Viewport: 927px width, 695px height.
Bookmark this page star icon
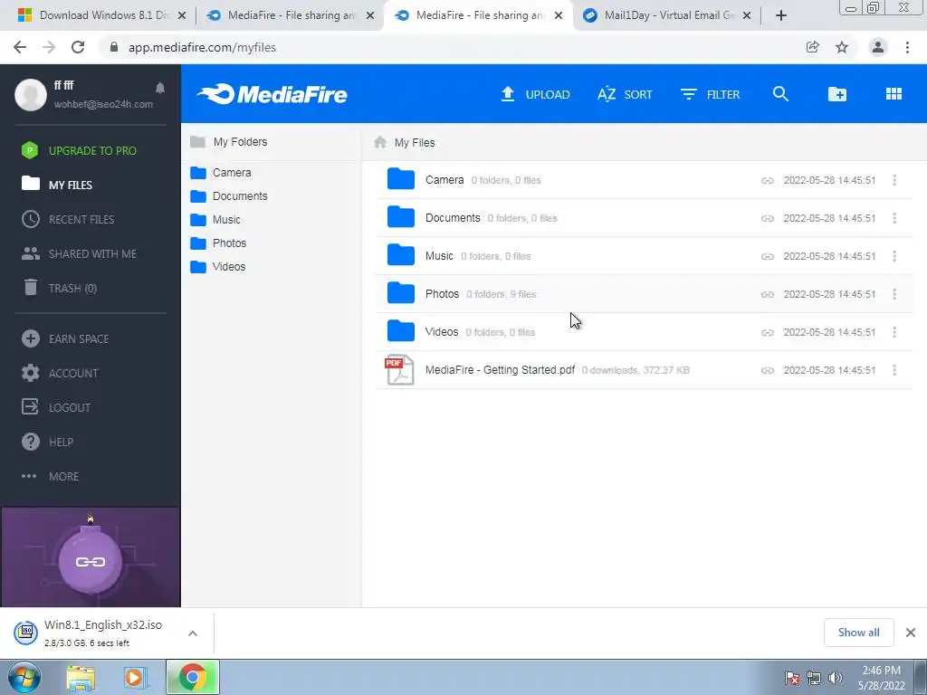(842, 47)
